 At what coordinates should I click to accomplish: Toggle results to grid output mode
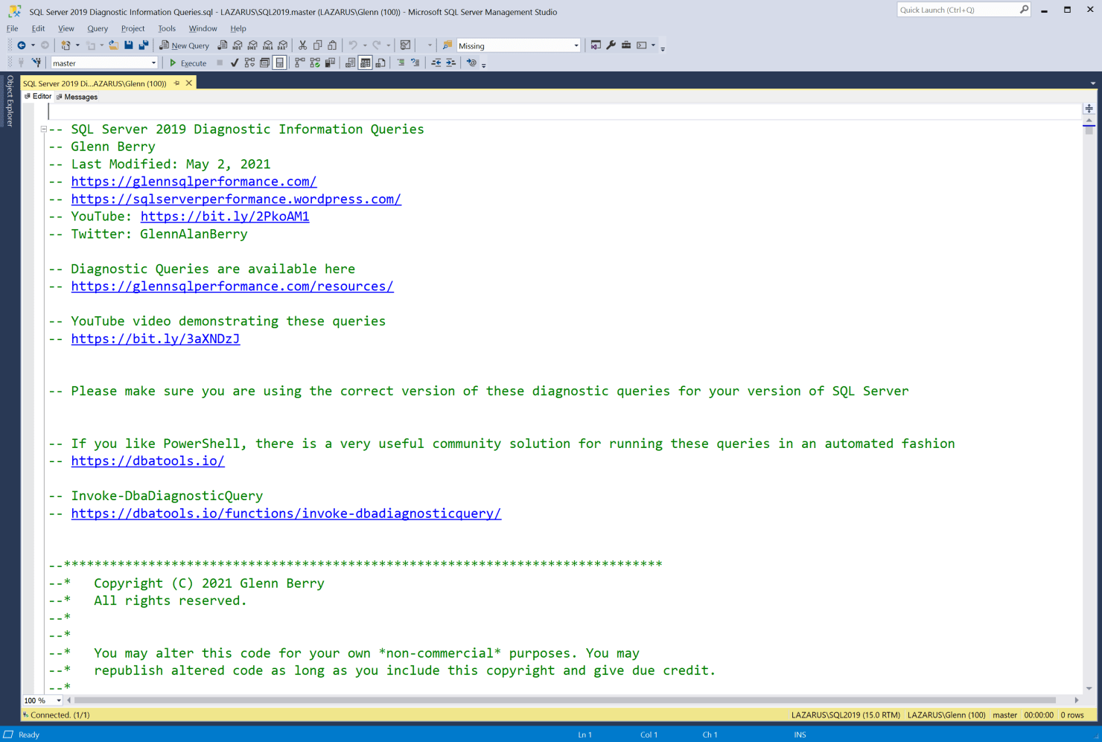(x=366, y=63)
